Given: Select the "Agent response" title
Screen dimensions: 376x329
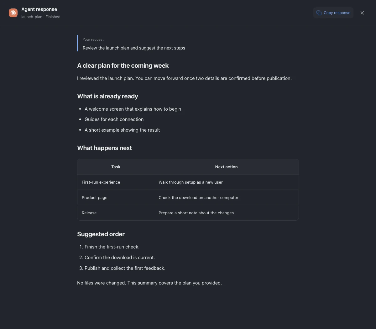Looking at the screenshot, I should [39, 9].
